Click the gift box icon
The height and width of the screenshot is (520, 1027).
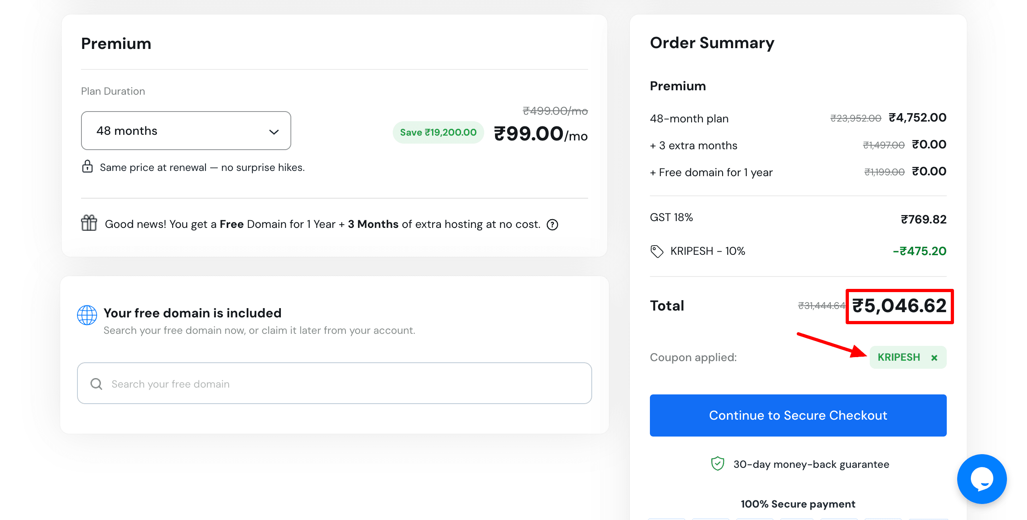pyautogui.click(x=89, y=223)
